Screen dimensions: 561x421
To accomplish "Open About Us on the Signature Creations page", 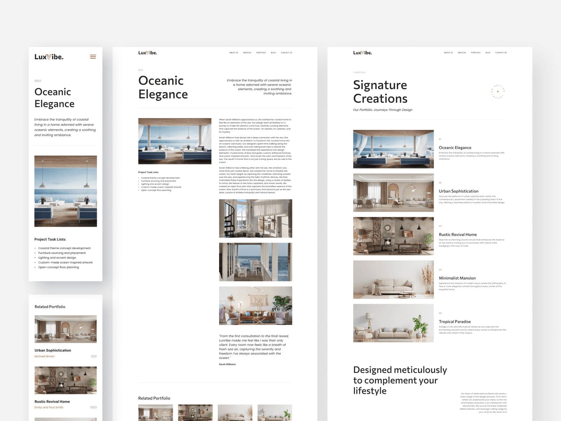I will coord(448,53).
